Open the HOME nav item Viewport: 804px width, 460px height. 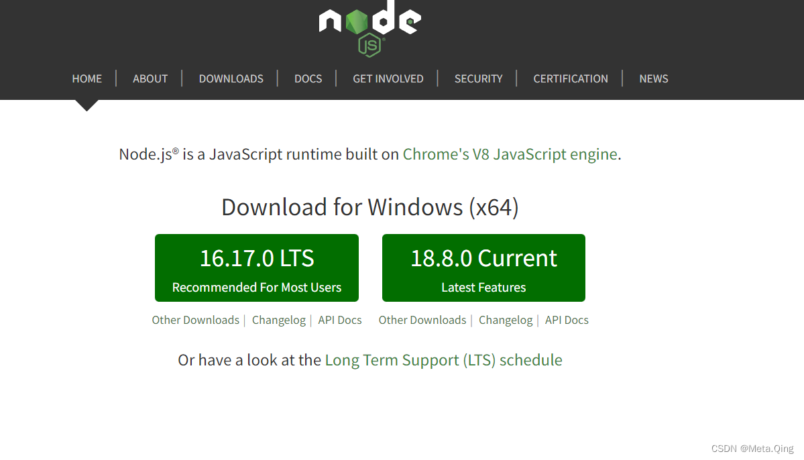pos(87,78)
